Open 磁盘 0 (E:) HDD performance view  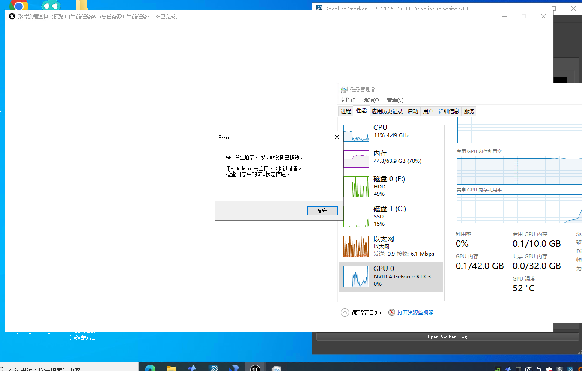click(391, 186)
